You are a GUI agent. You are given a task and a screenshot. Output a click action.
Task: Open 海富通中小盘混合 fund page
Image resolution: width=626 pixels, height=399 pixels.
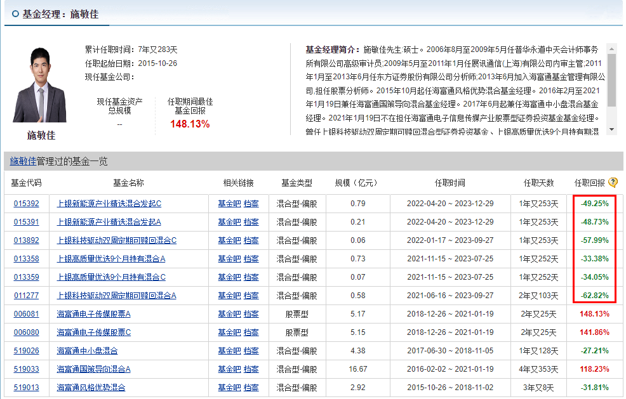(87, 350)
